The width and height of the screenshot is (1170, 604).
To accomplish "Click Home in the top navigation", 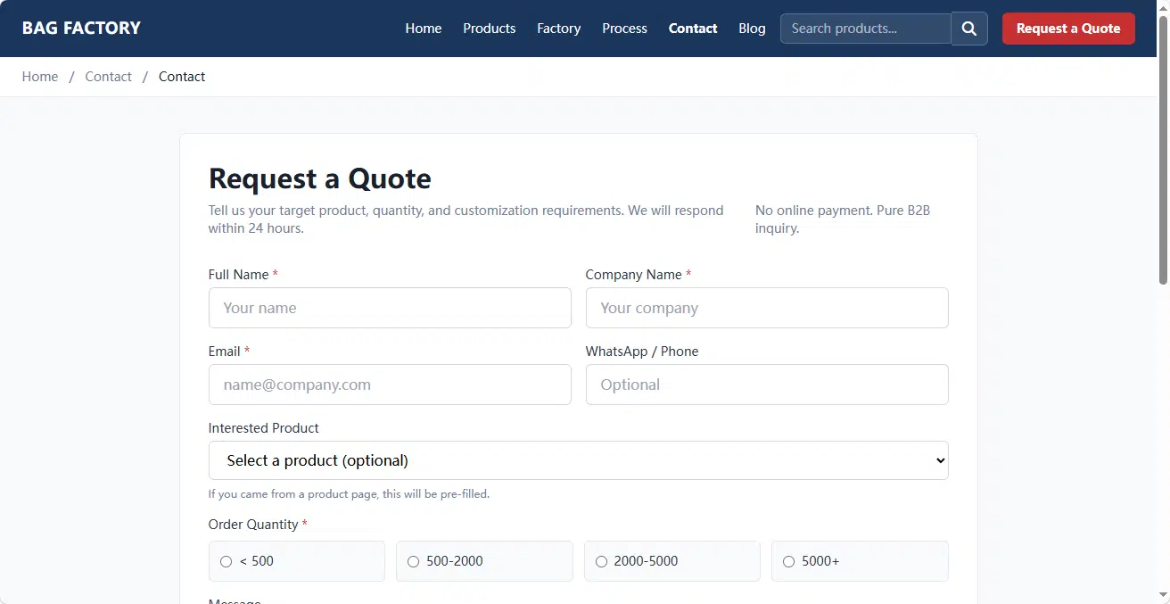I will point(424,29).
